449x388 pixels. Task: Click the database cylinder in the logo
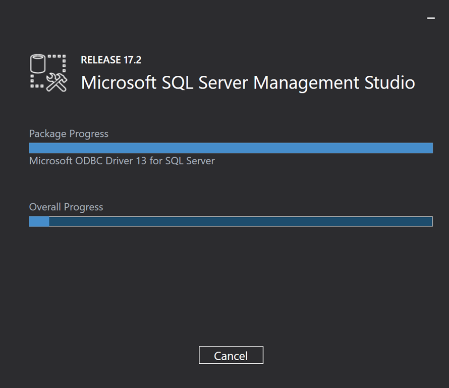point(38,64)
